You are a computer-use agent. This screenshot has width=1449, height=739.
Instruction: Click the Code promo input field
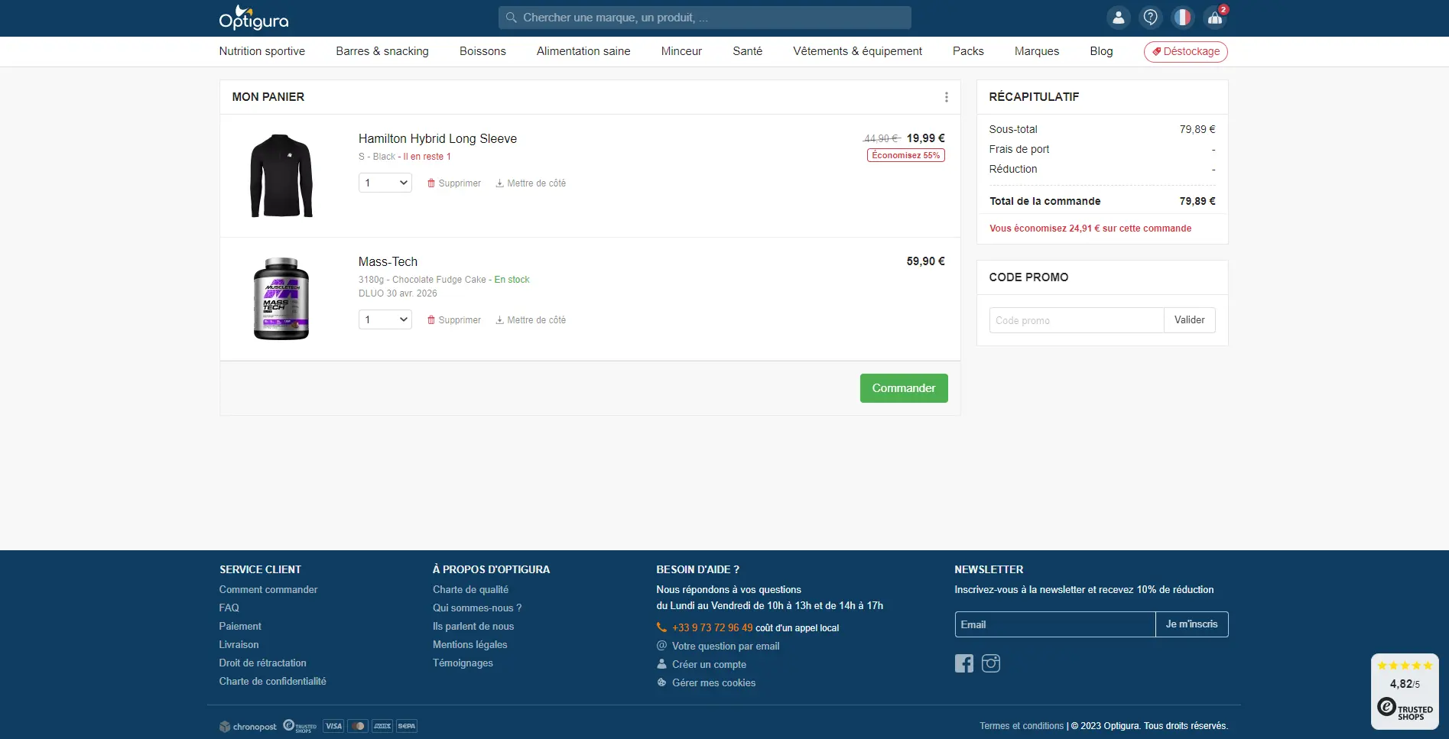coord(1077,320)
